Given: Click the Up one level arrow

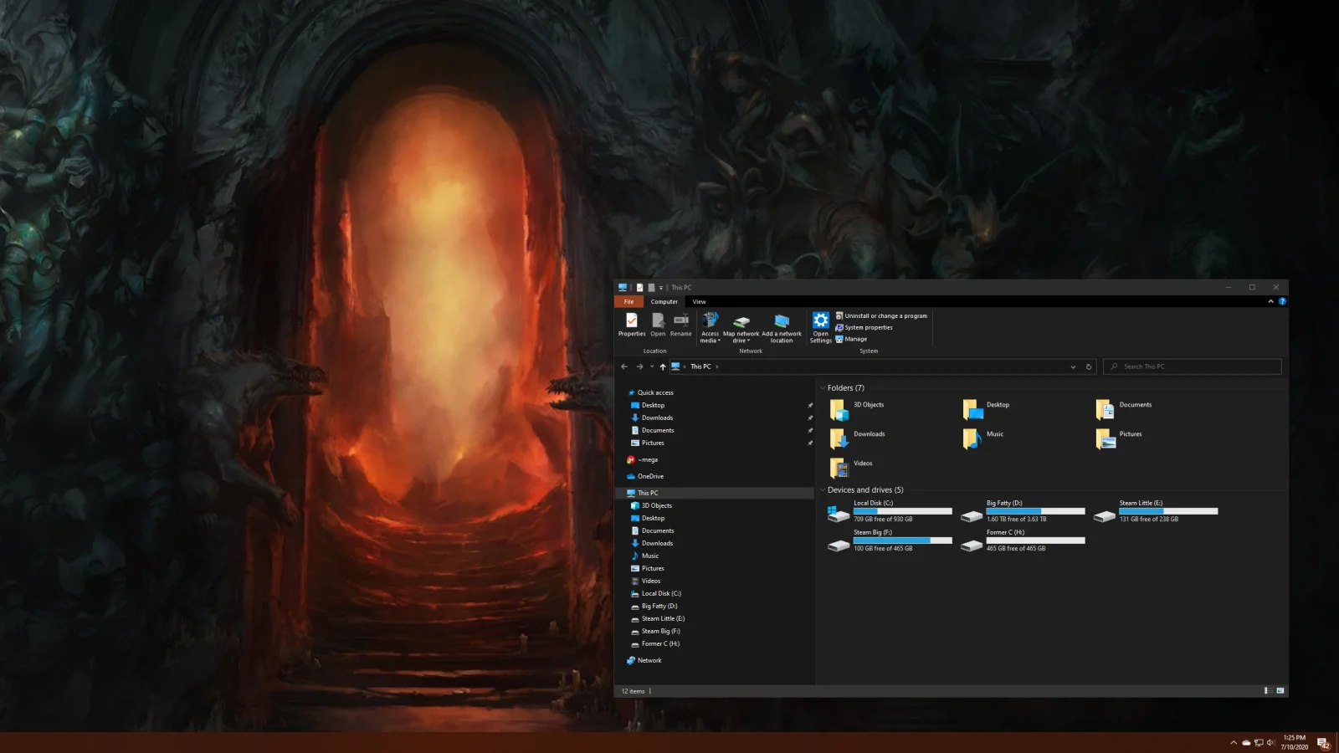Looking at the screenshot, I should (x=663, y=366).
